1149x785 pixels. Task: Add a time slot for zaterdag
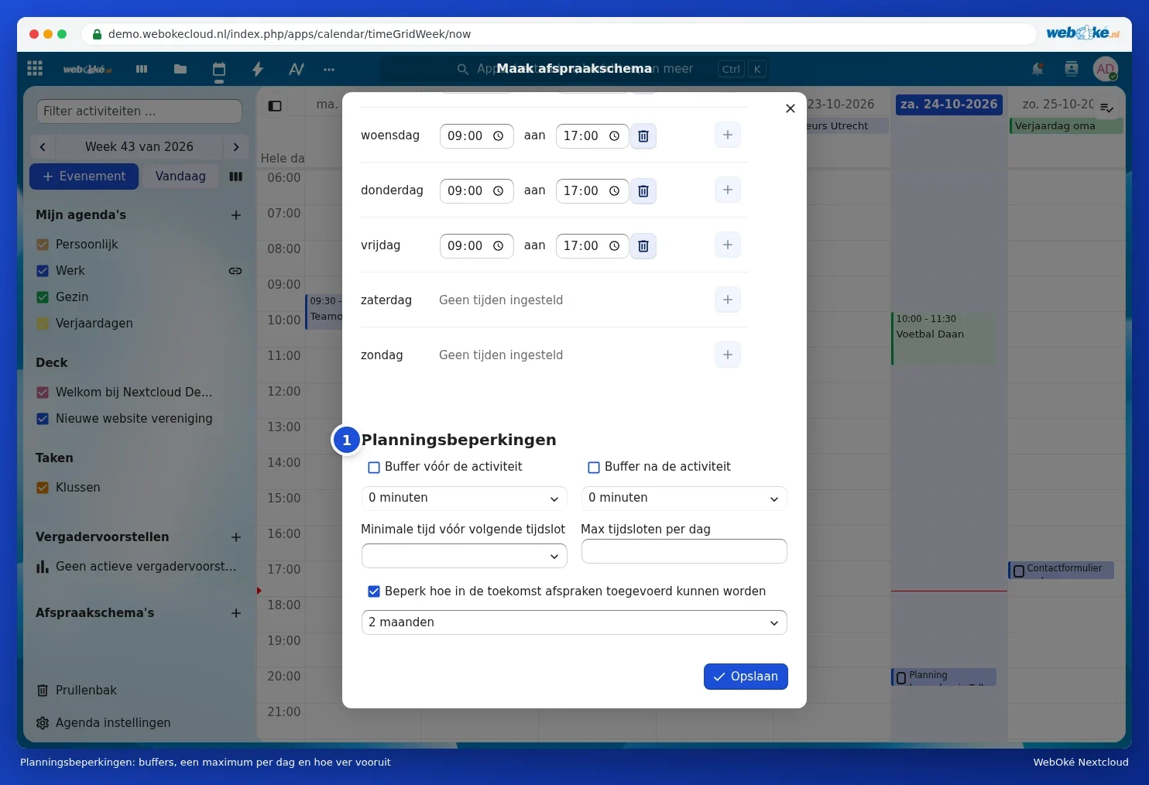728,300
